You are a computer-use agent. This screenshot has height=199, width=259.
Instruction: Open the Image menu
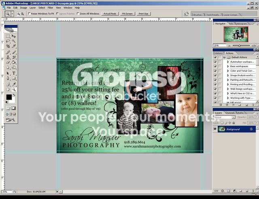23,8
